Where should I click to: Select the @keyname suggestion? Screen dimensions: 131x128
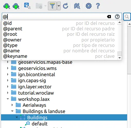point(59,56)
